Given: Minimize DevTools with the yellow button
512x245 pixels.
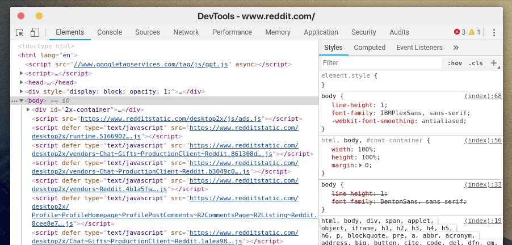Looking at the screenshot, I should 39,16.
